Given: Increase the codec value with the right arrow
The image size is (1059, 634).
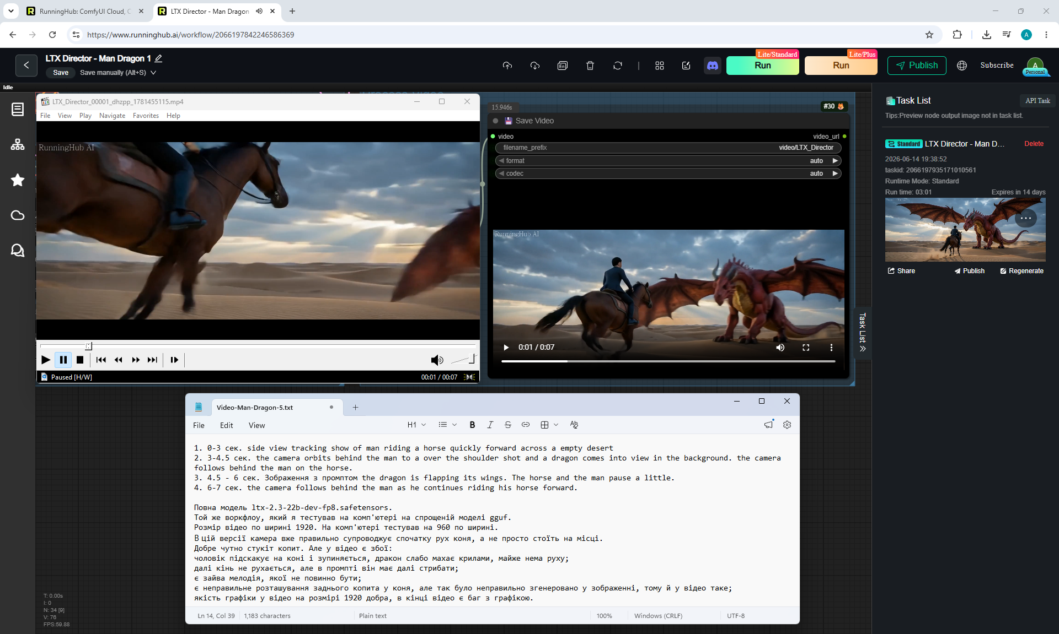Looking at the screenshot, I should pyautogui.click(x=835, y=174).
